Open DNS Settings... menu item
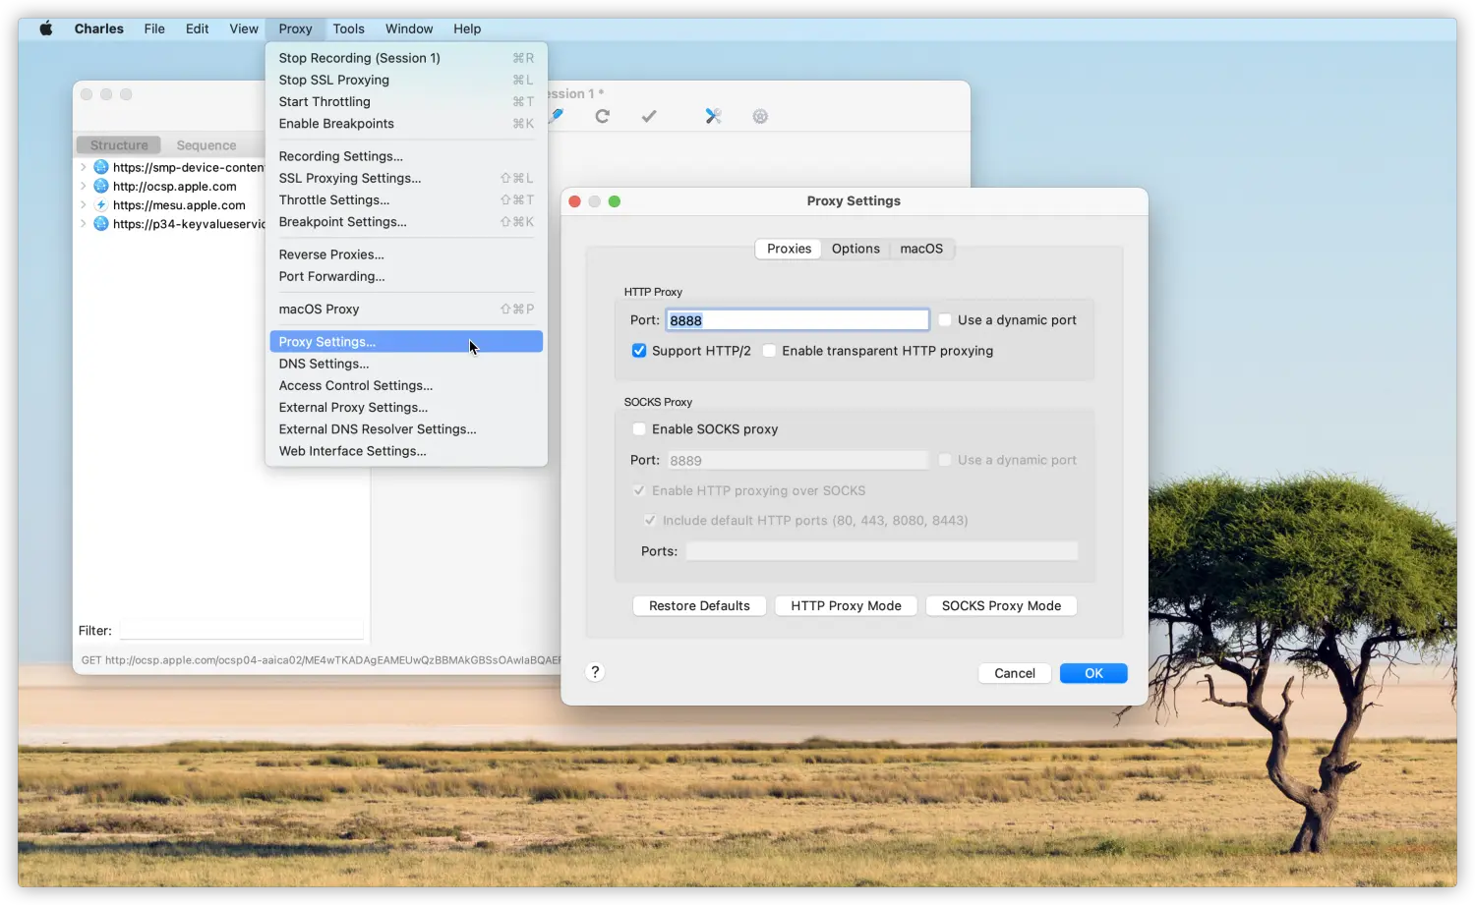The width and height of the screenshot is (1475, 905). point(406,364)
